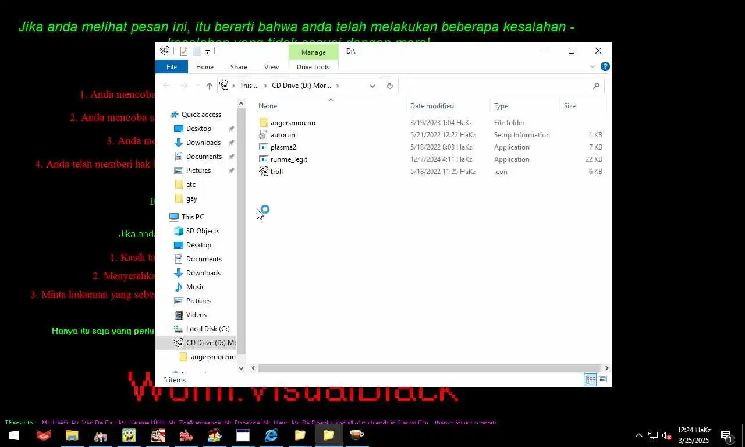Open the red fox mask taskbar icon

44,435
